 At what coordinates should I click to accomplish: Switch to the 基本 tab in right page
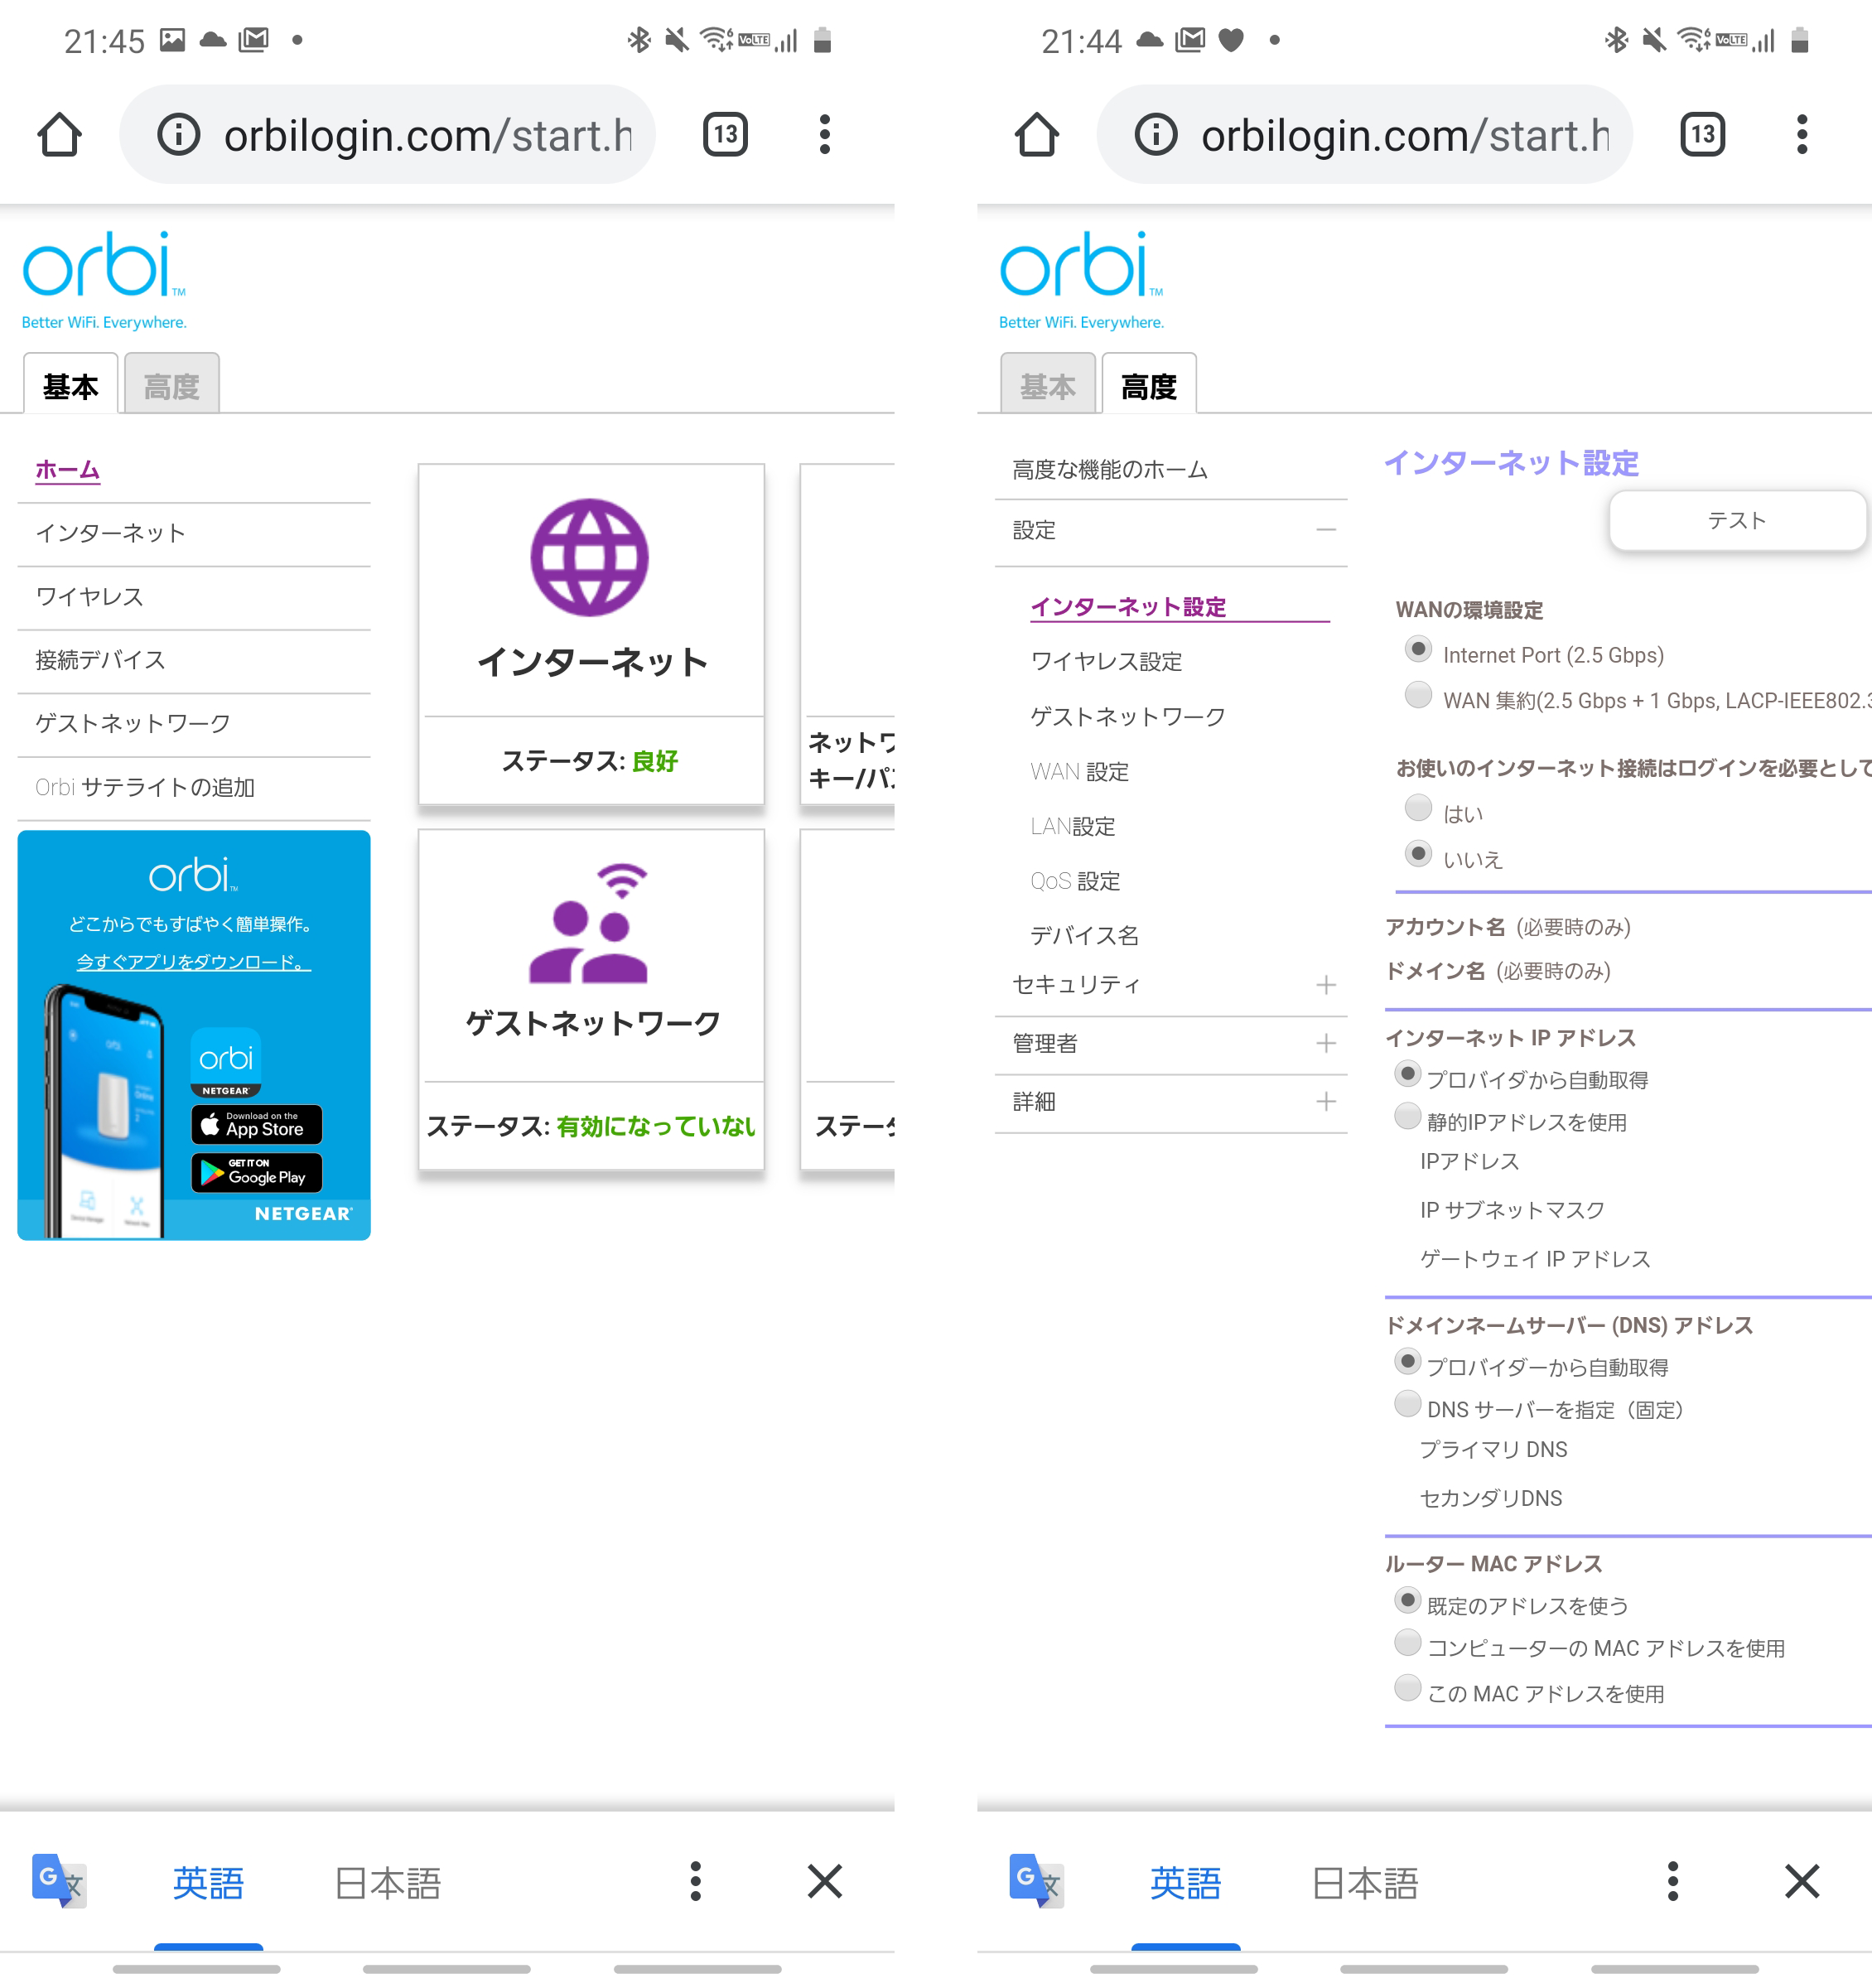(x=1047, y=385)
